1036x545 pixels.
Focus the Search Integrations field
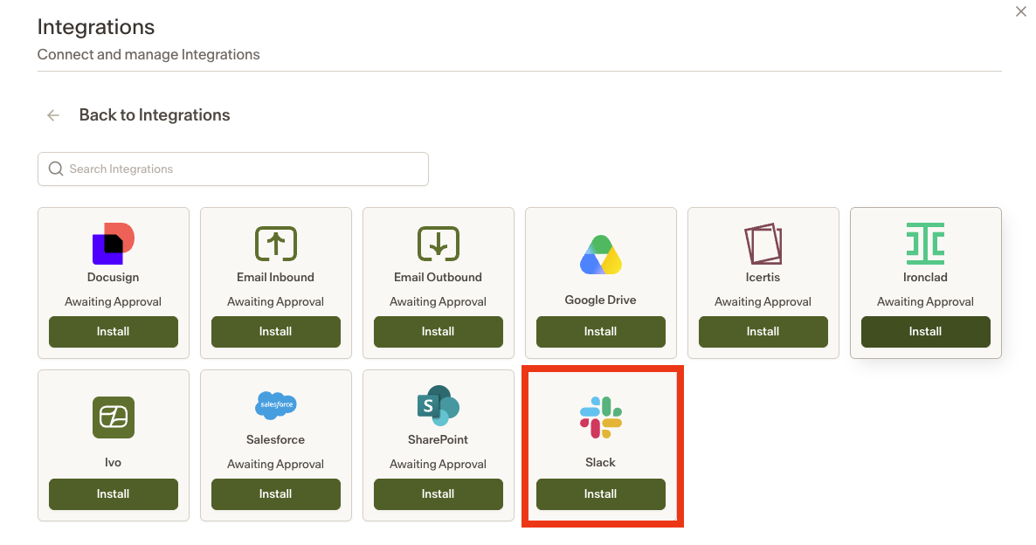tap(233, 169)
